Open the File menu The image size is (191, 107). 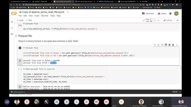click(20, 16)
